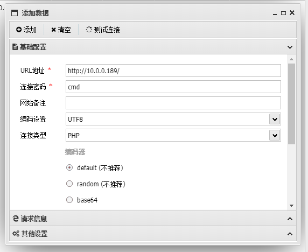
Task: Click the window icon beside the 添加数据 title
Action: pyautogui.click(x=15, y=13)
